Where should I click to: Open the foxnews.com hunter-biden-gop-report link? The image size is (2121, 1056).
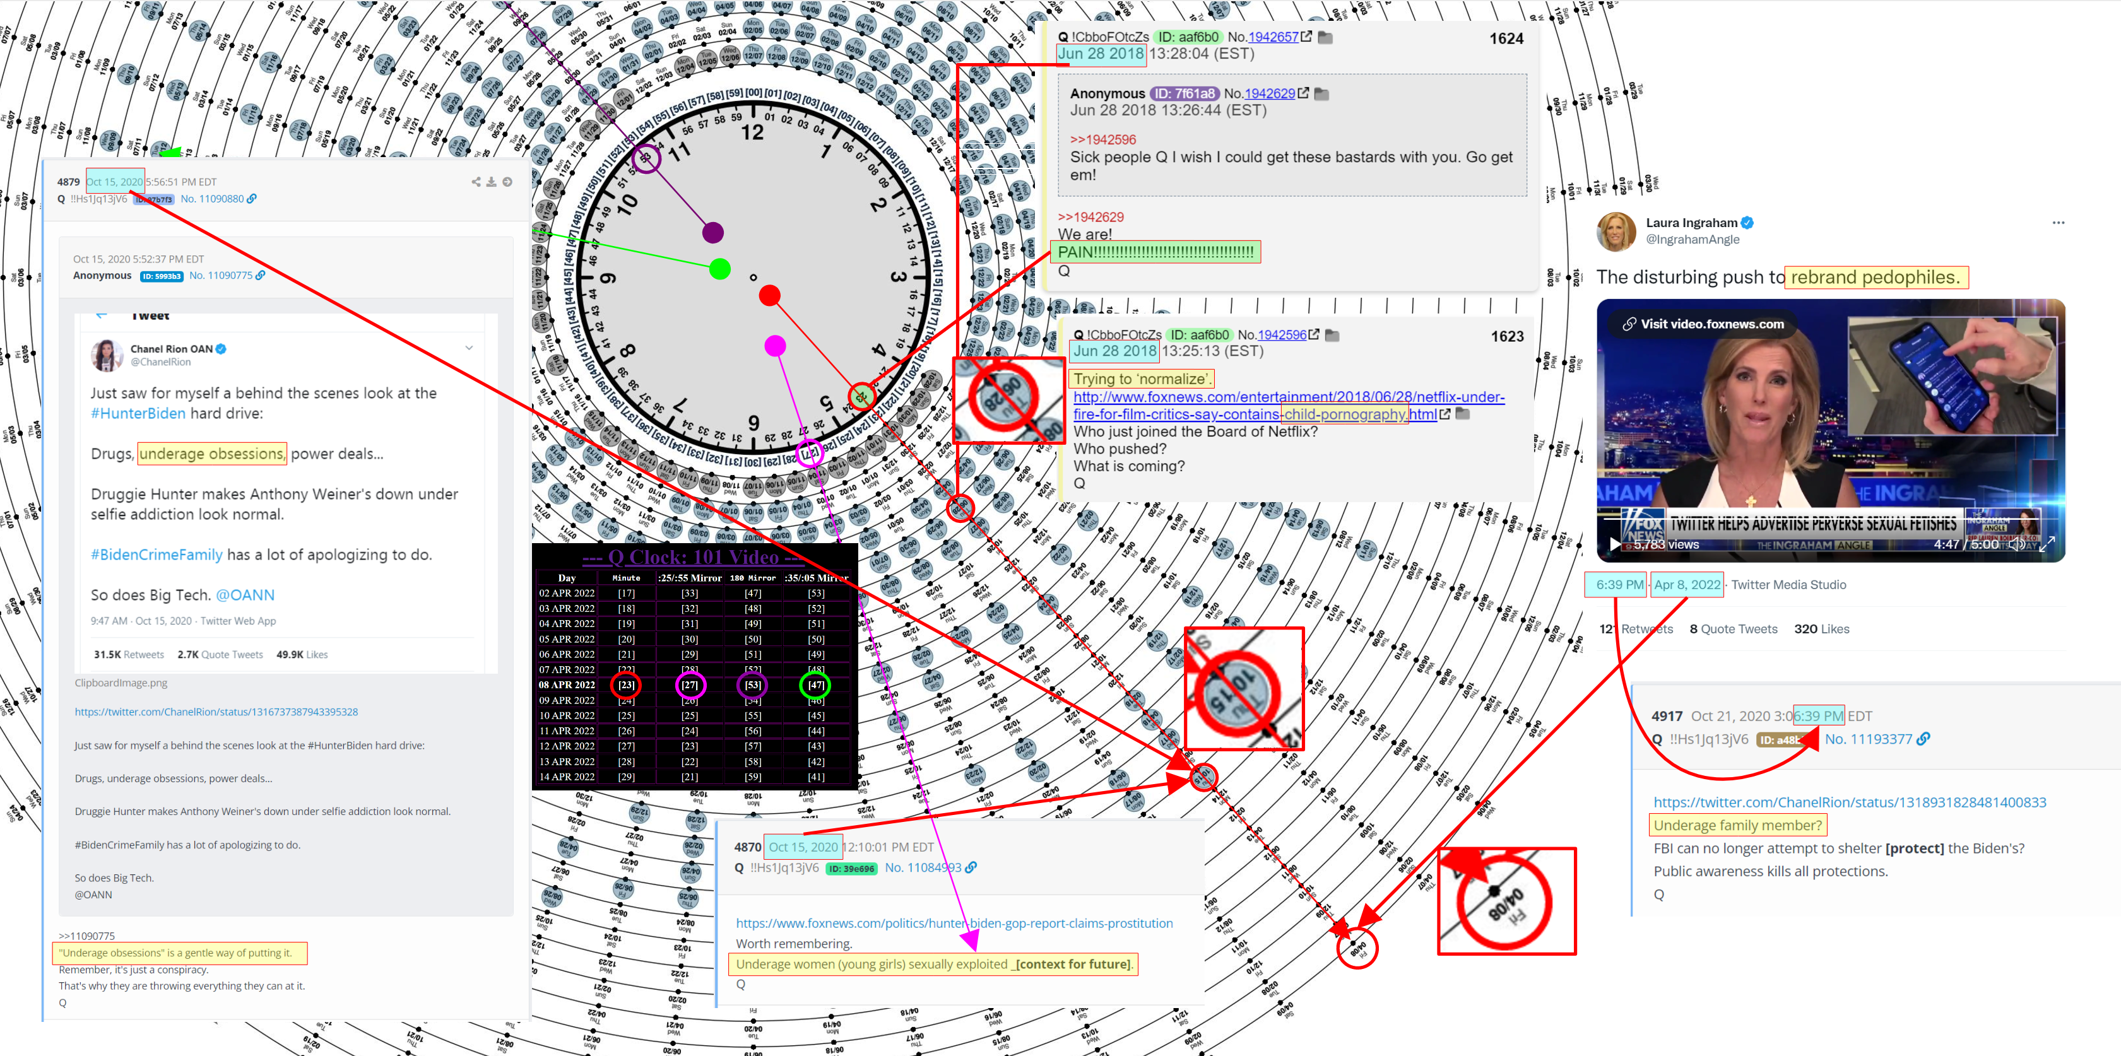click(954, 924)
